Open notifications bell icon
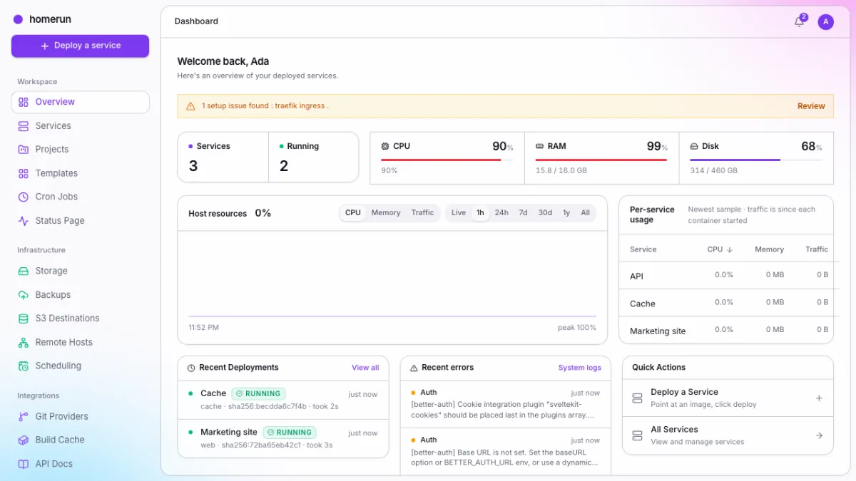 click(799, 22)
